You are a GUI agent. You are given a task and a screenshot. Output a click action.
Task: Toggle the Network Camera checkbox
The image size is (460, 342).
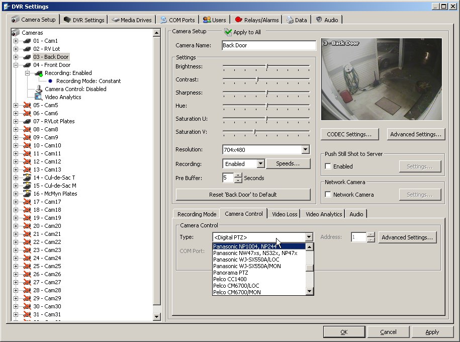328,195
